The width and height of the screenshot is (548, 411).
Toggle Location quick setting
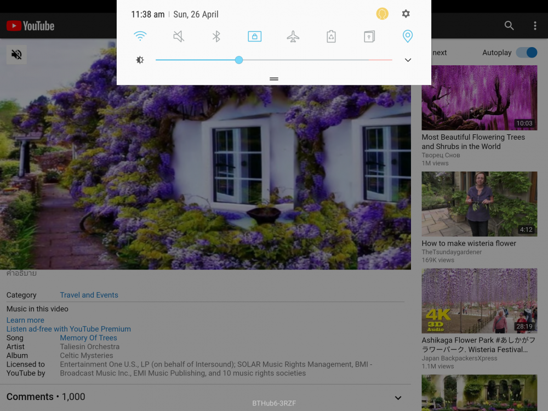click(408, 36)
